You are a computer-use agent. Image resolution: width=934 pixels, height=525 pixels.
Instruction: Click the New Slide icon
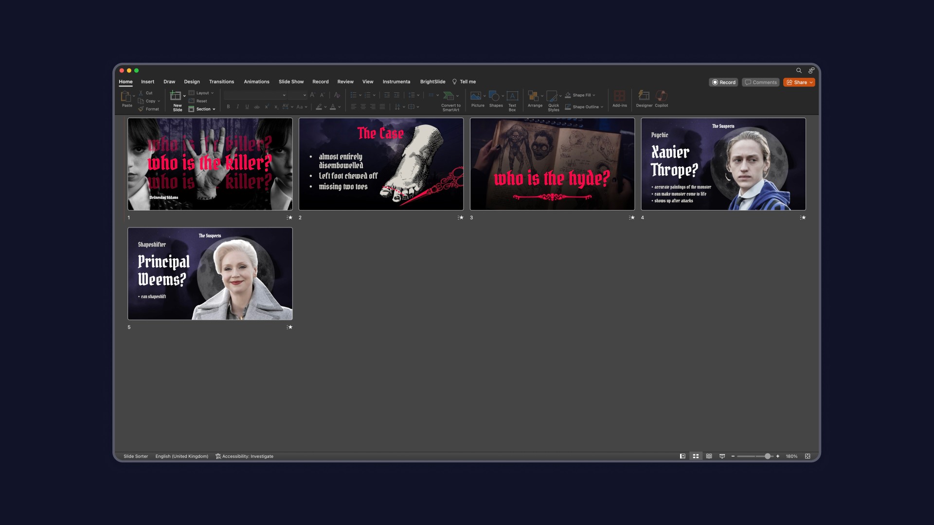pos(176,96)
